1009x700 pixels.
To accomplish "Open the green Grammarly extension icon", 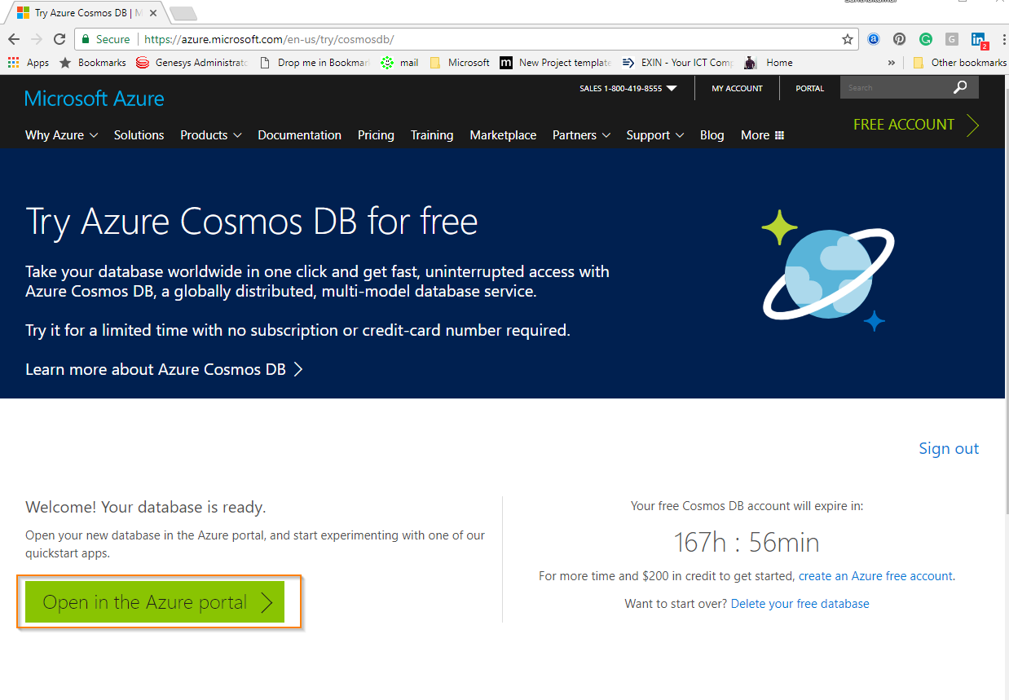I will [x=926, y=39].
